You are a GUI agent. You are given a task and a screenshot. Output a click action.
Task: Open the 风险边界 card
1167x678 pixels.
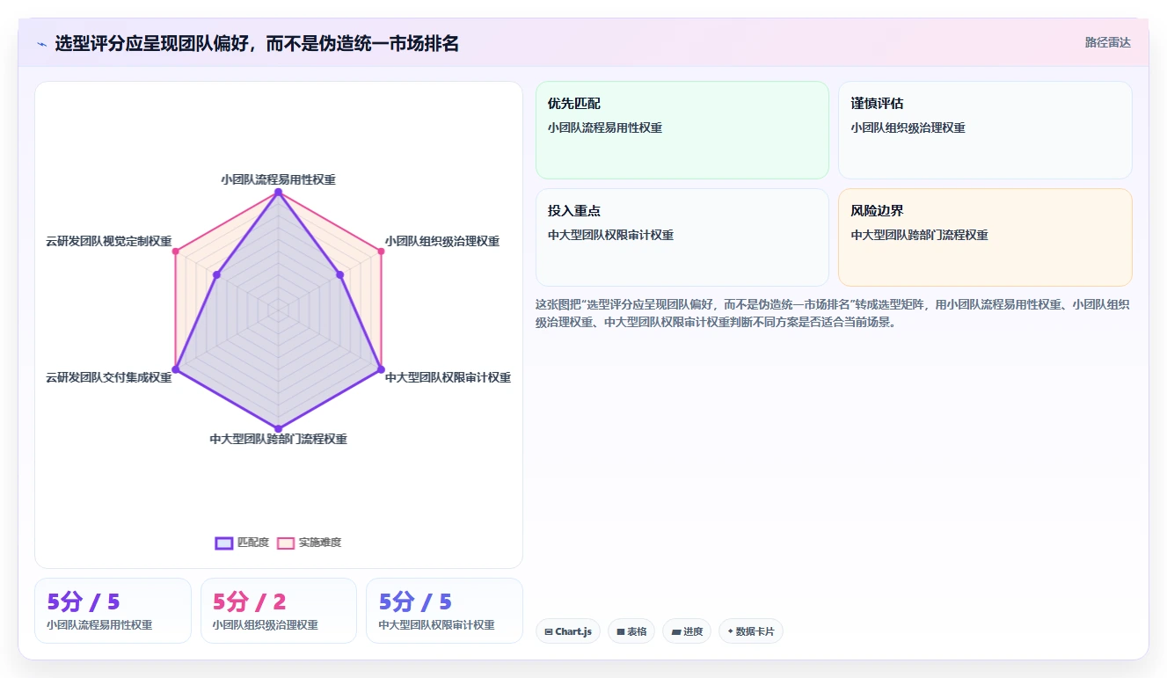point(985,237)
